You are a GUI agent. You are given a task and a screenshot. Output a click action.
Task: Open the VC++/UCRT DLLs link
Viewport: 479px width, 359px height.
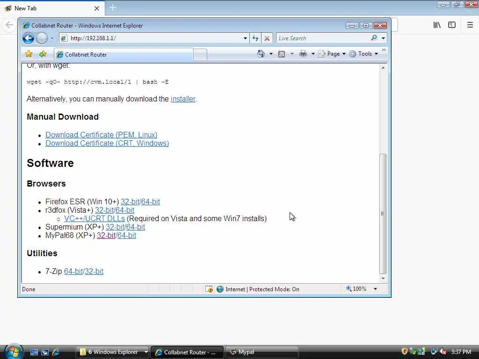point(94,219)
